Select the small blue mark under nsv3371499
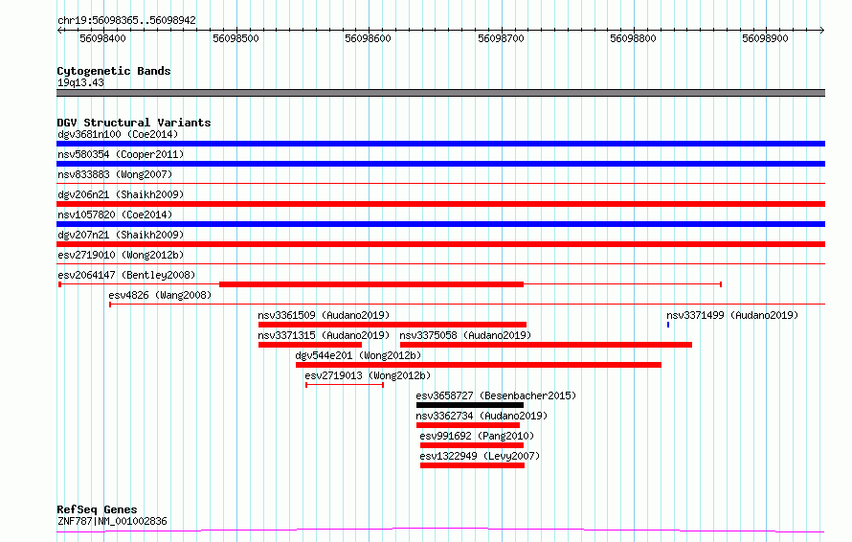This screenshot has height=542, width=852. 668,325
